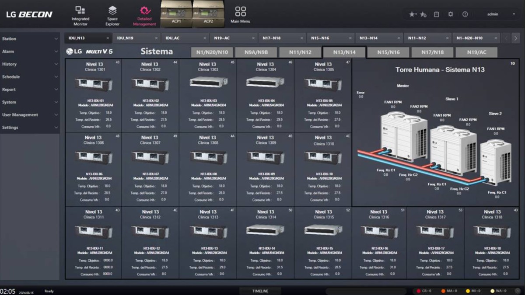The image size is (525, 295).
Task: Select the Clinica 1311 indoor unit icon
Action: (x=94, y=232)
